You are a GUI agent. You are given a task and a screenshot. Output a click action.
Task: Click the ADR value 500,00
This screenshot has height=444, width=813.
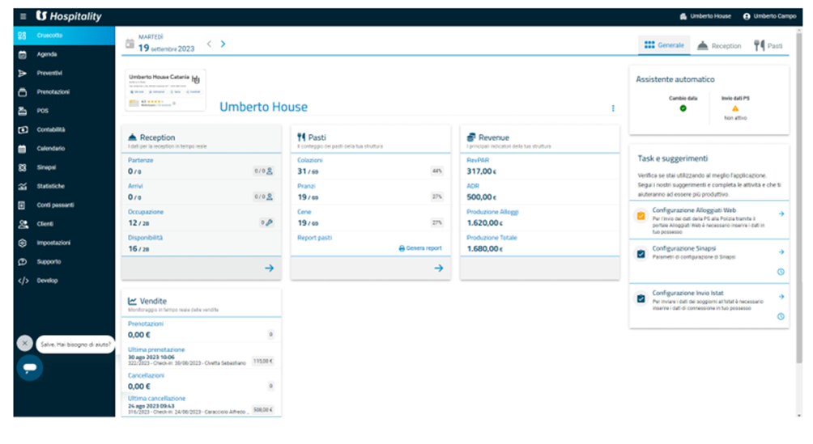click(482, 197)
